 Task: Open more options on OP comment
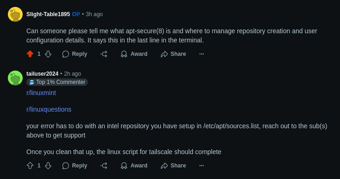(202, 54)
